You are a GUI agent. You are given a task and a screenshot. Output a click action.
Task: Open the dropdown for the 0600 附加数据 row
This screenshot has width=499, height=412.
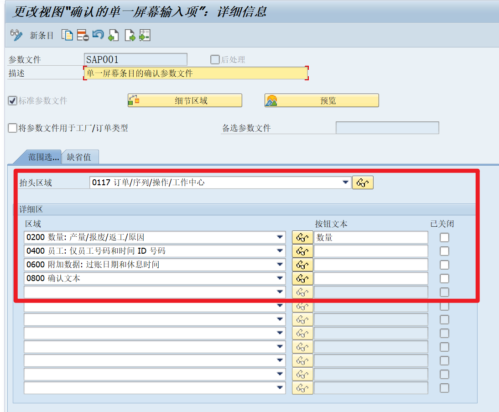click(279, 264)
